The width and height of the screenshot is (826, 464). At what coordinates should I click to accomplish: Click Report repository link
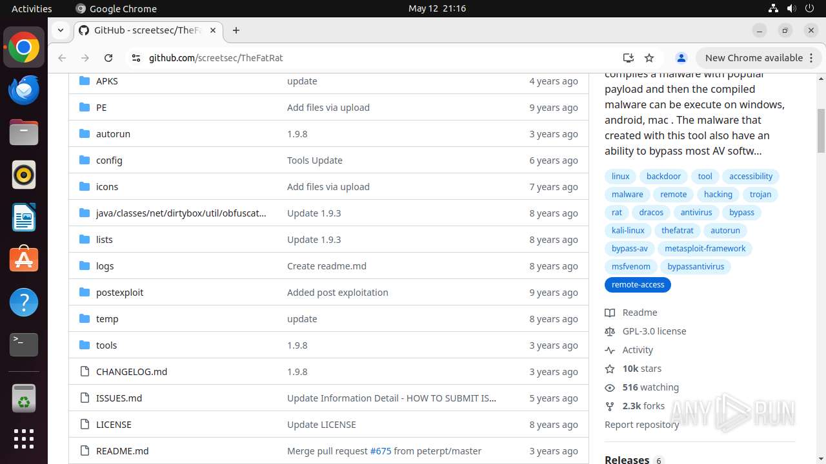click(x=642, y=425)
